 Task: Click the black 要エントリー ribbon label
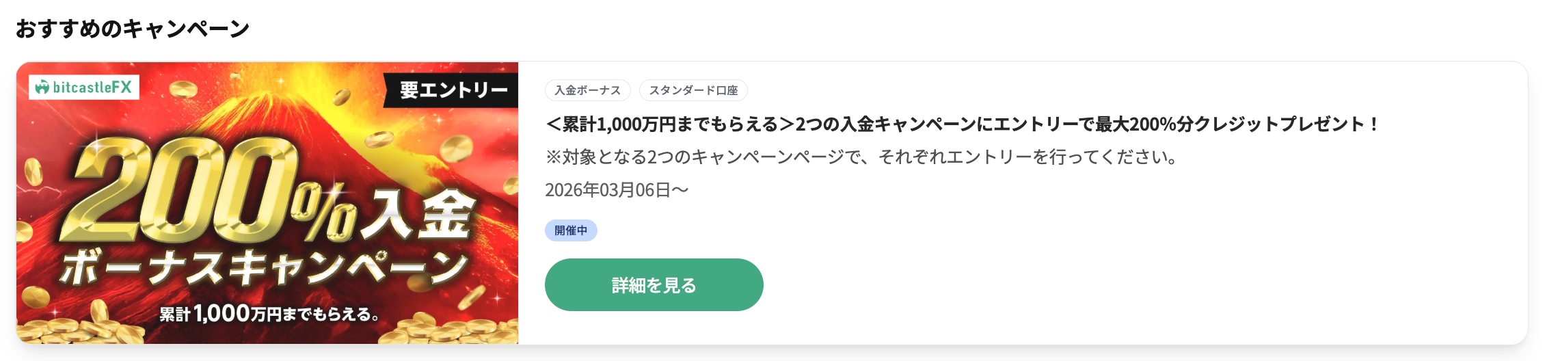pyautogui.click(x=452, y=90)
